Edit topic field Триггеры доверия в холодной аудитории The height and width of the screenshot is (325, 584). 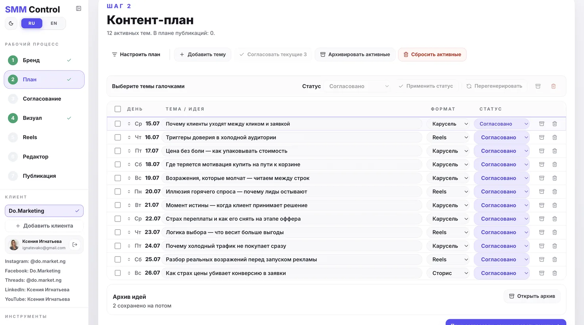tap(292, 137)
